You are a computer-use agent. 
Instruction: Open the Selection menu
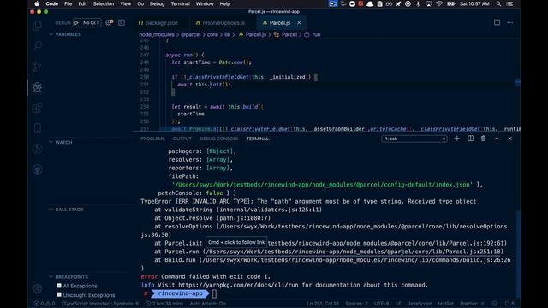point(103,3)
